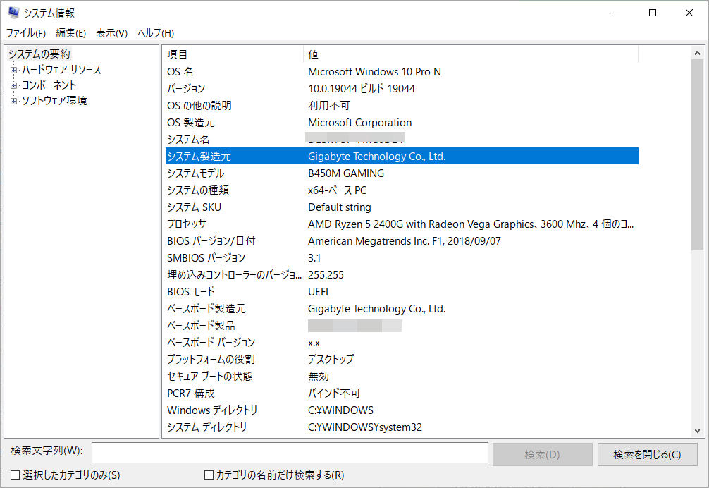Select ソフトウェア環境 tree item

coord(54,100)
